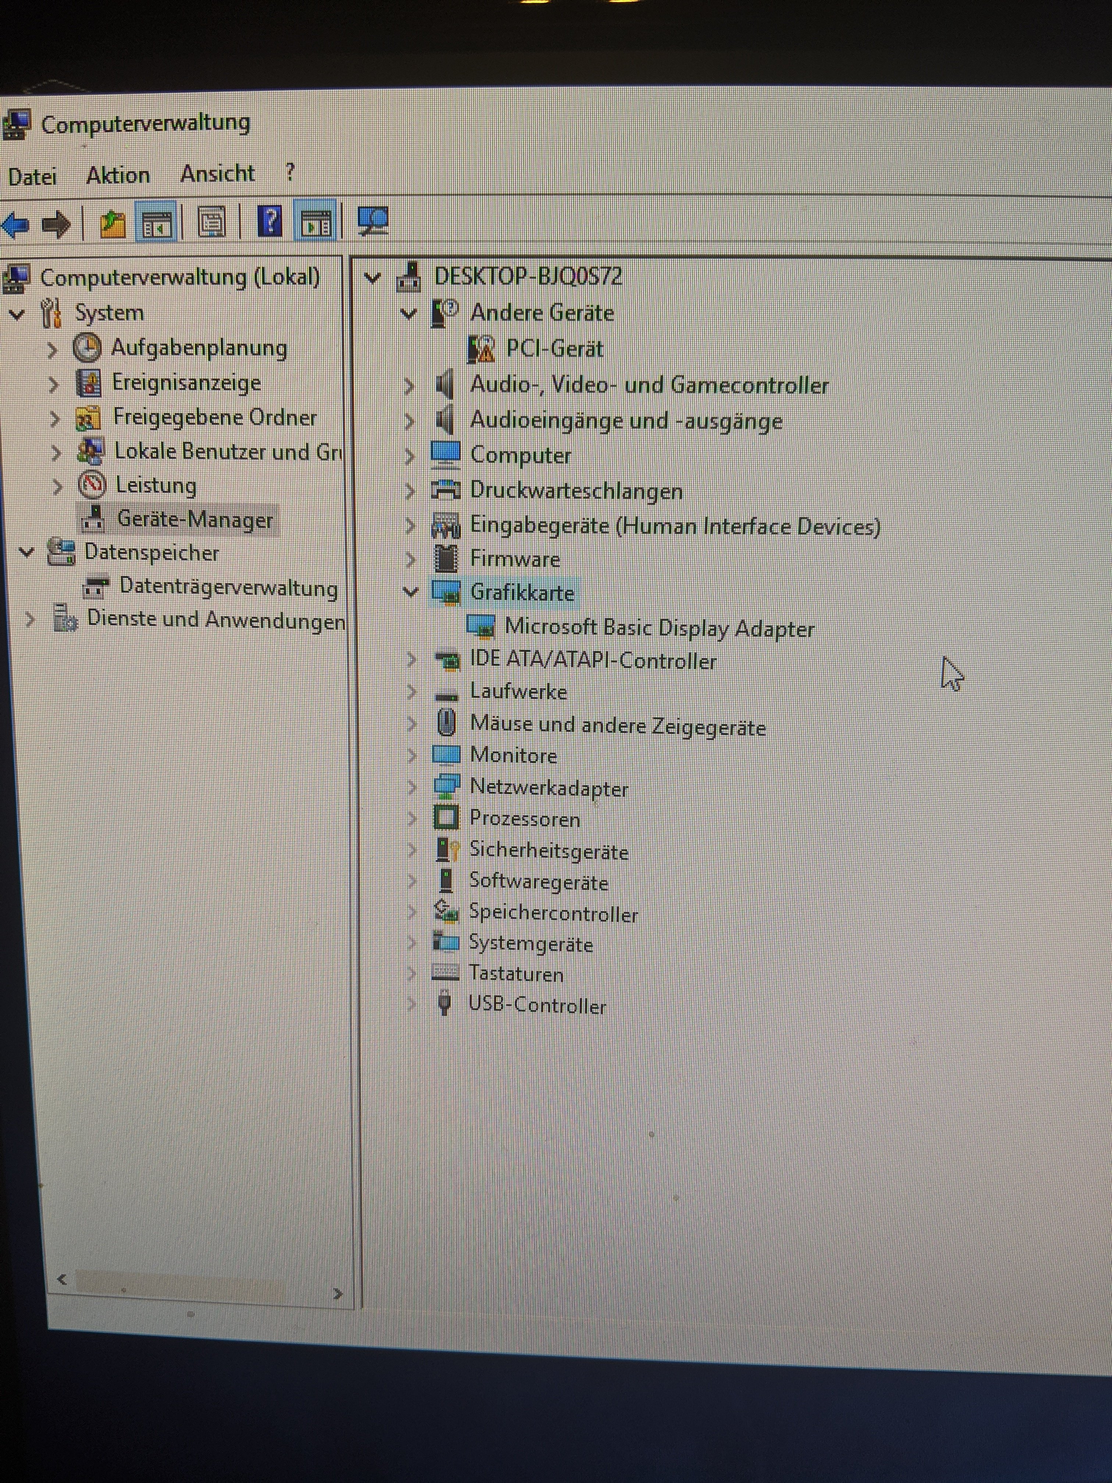
Task: Select Microsoft Basic Display Adapter
Action: [658, 628]
